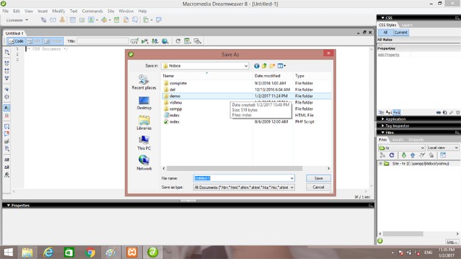Select This PC in the places bar

pyautogui.click(x=144, y=143)
